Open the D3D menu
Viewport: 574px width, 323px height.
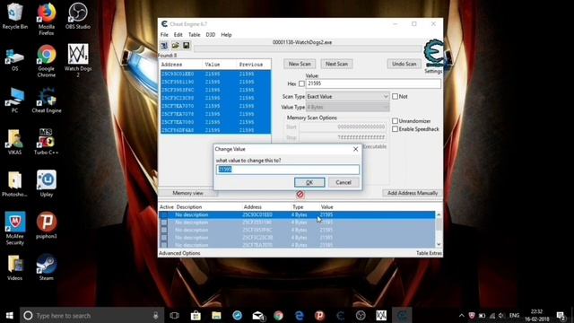(x=210, y=35)
